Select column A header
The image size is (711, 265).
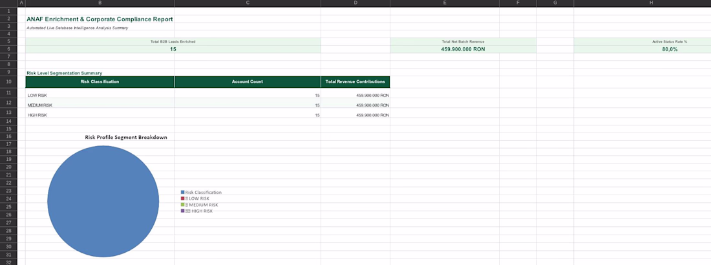point(21,3)
